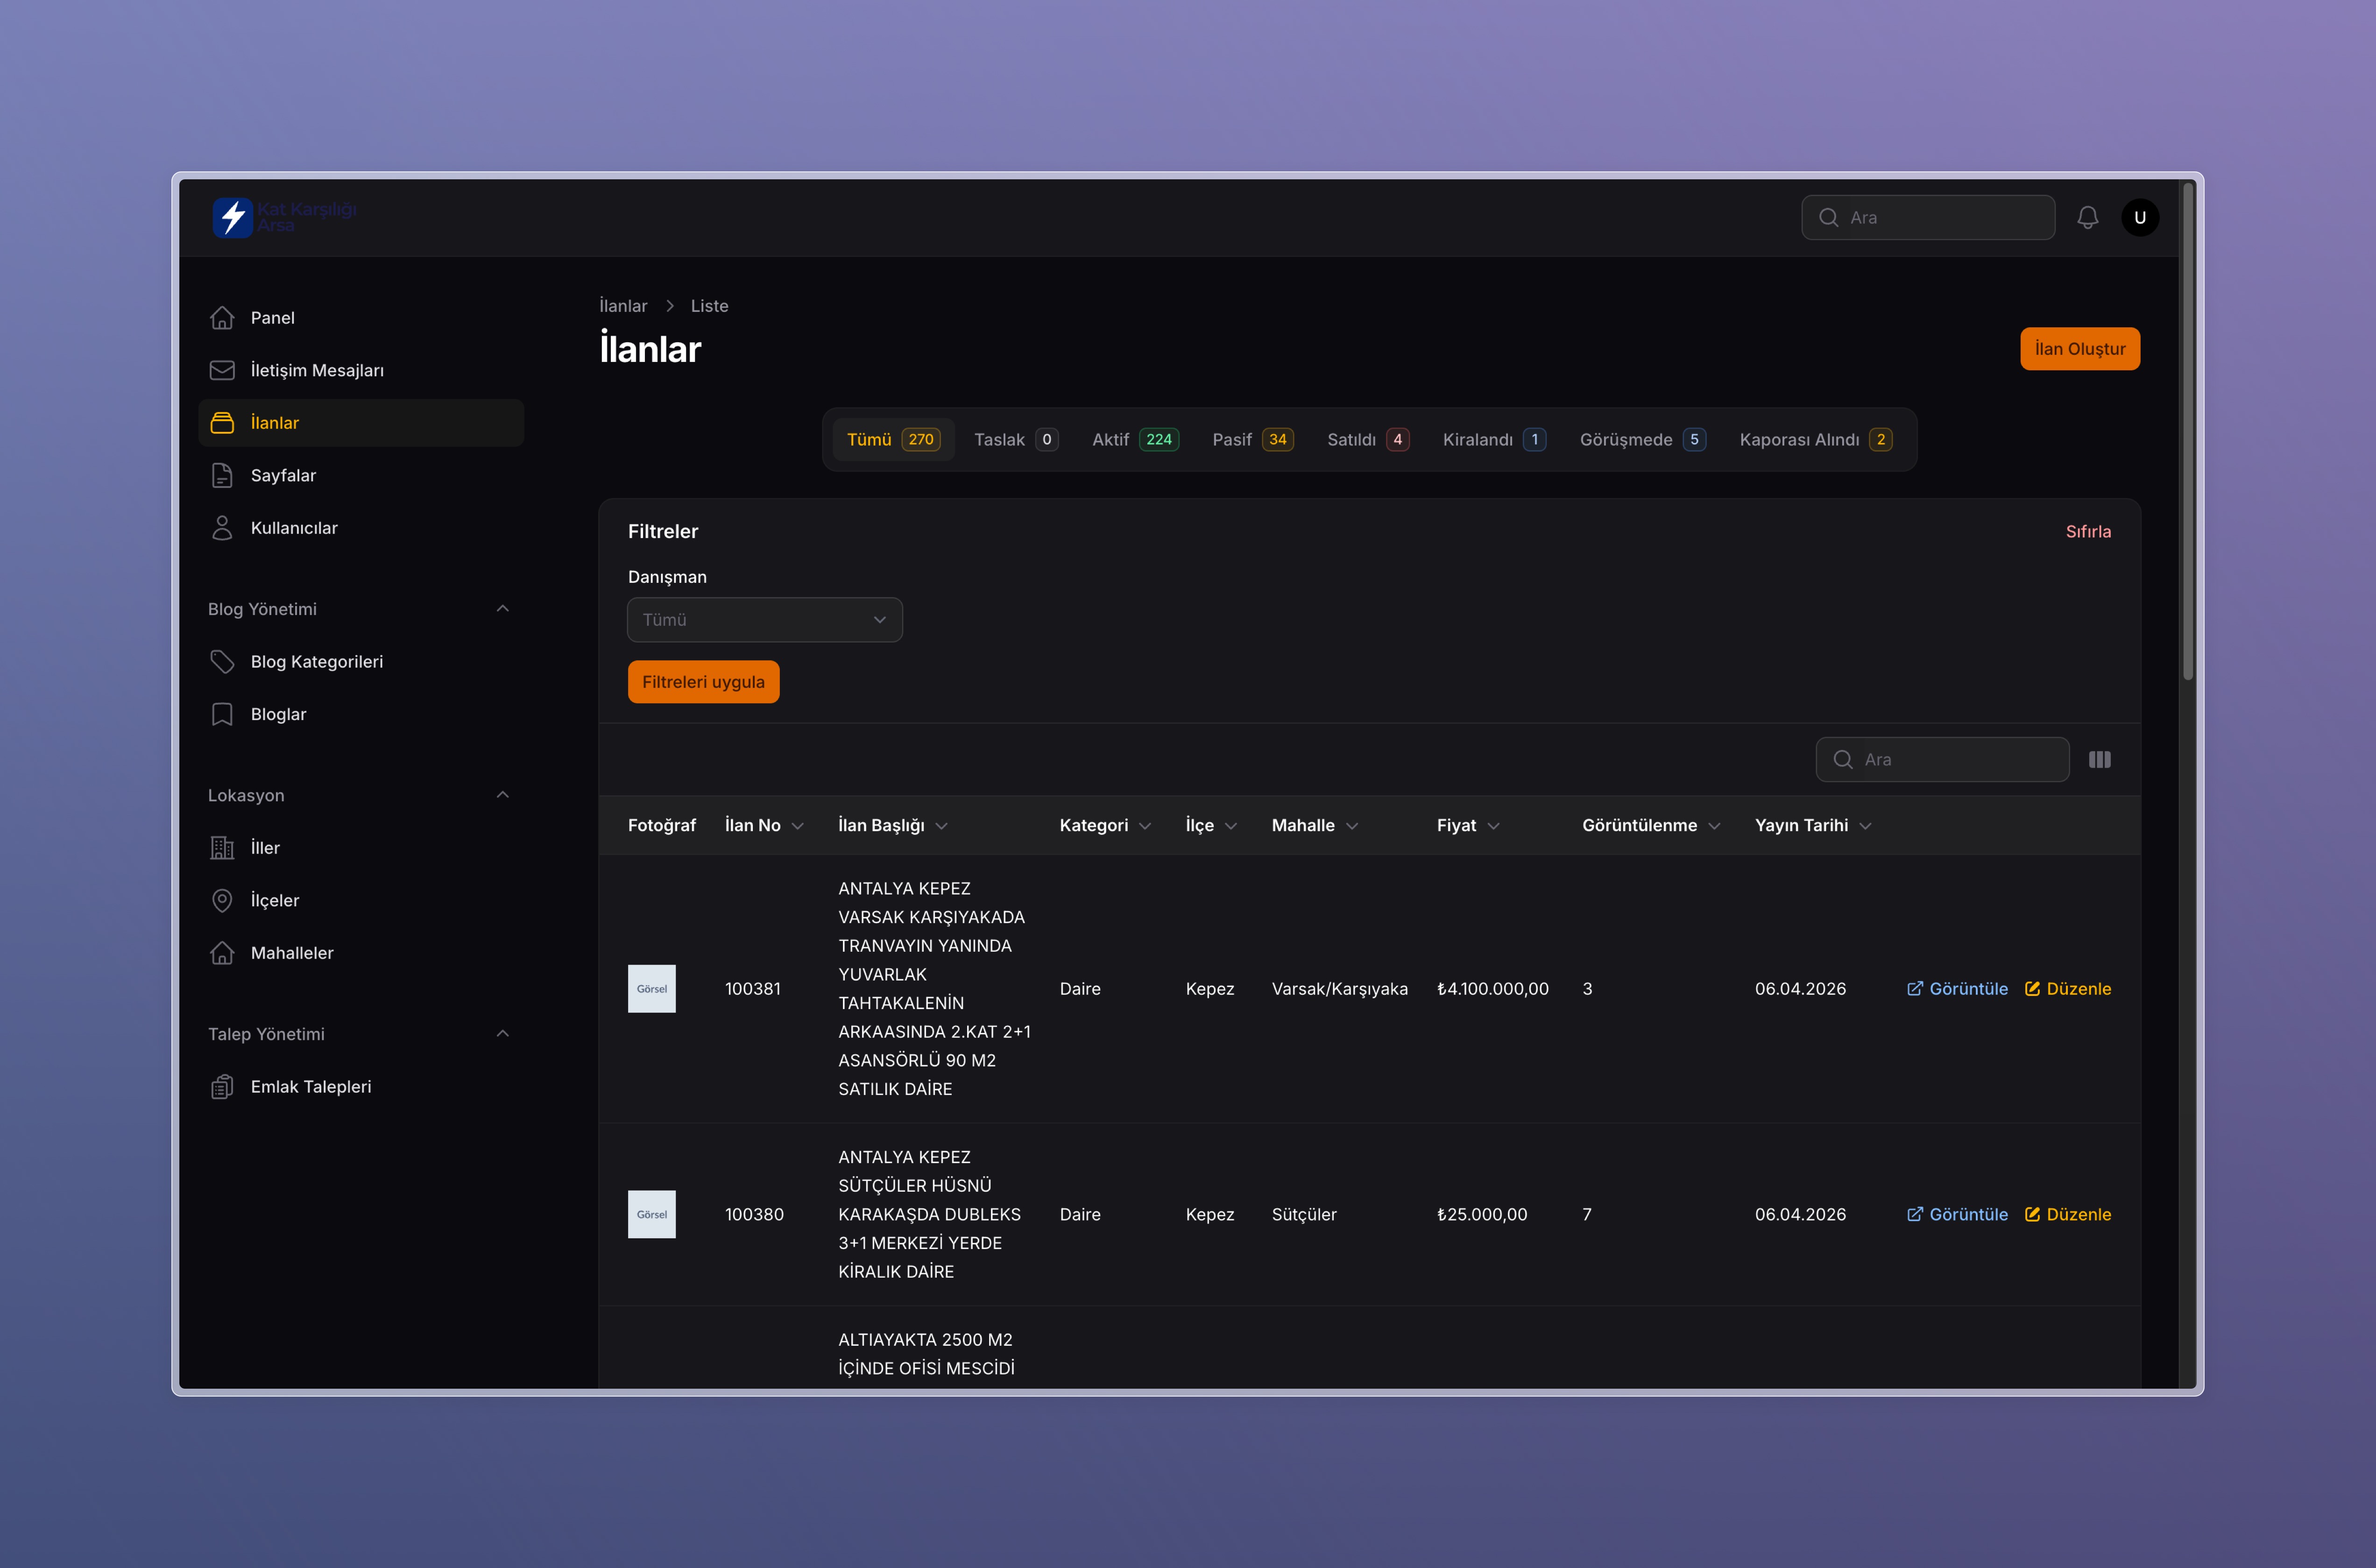The width and height of the screenshot is (2376, 1568).
Task: Open the Danışman Tümü dropdown
Action: [764, 620]
